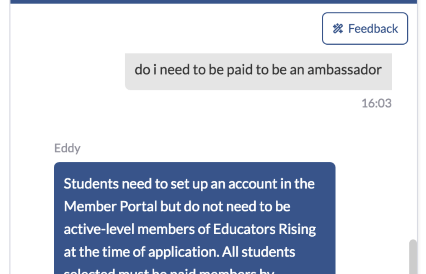Image resolution: width=426 pixels, height=274 pixels.
Task: Click the blue header bar at top
Action: pyautogui.click(x=213, y=2)
